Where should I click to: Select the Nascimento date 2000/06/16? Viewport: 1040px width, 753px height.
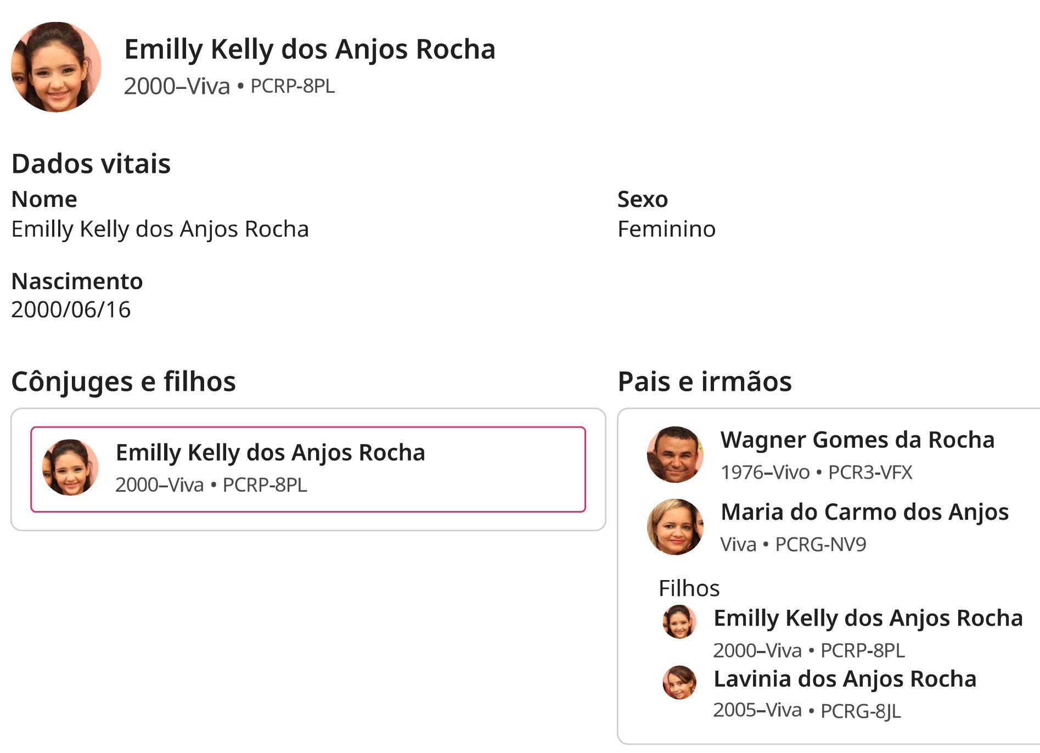coord(71,310)
